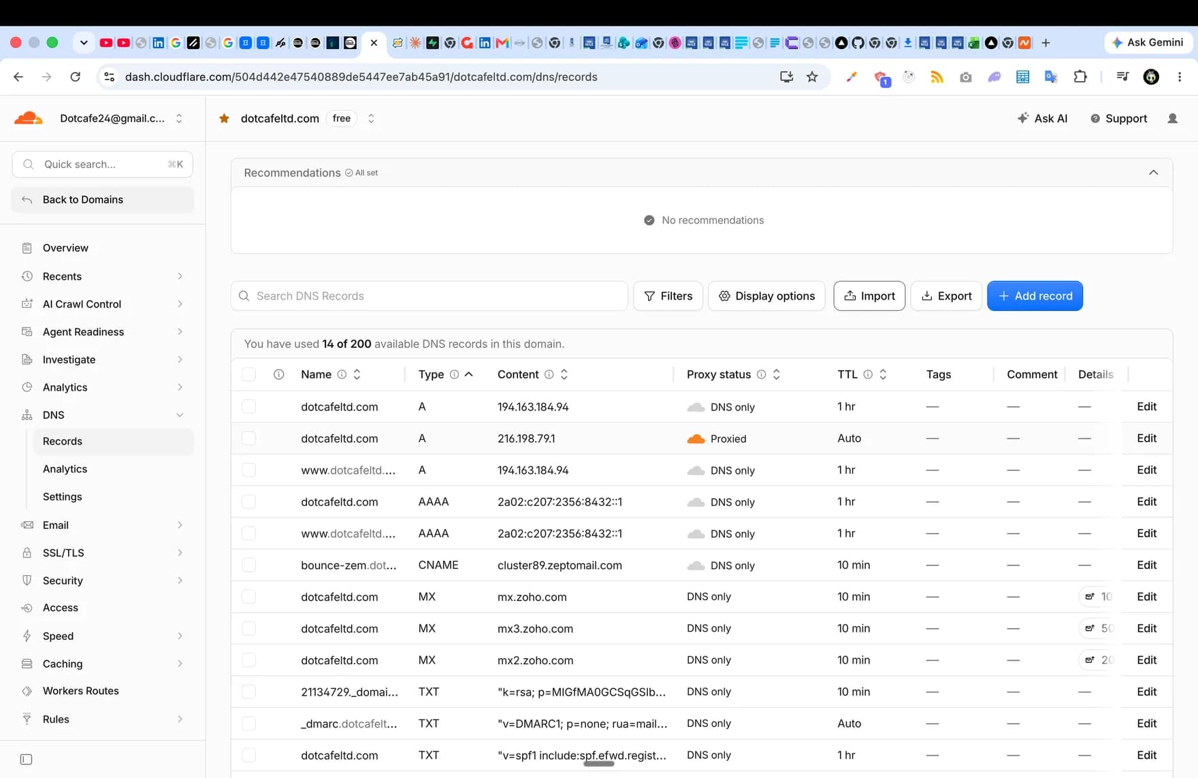
Task: Click the Add record button
Action: [1035, 296]
